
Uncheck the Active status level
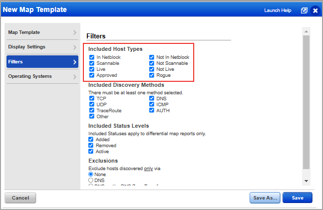point(91,151)
